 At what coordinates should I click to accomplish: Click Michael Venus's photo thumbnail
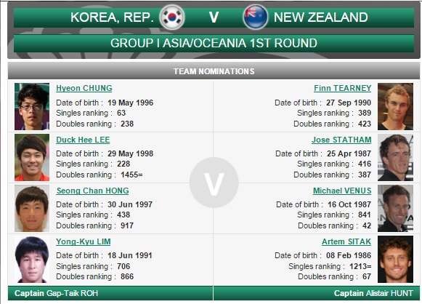[x=395, y=208]
